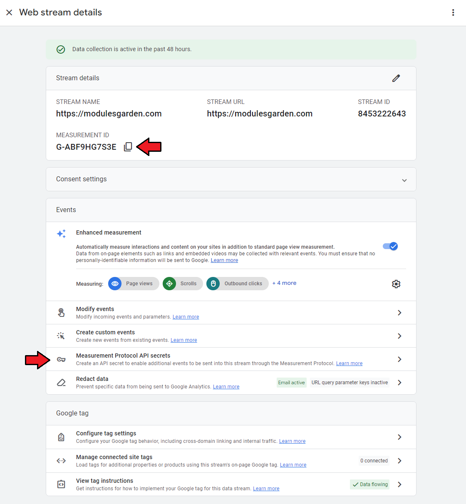Show the + 4 more measurements

click(284, 283)
